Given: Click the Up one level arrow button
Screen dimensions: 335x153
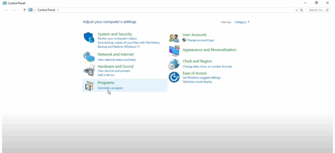Looking at the screenshot, I should (x=25, y=10).
